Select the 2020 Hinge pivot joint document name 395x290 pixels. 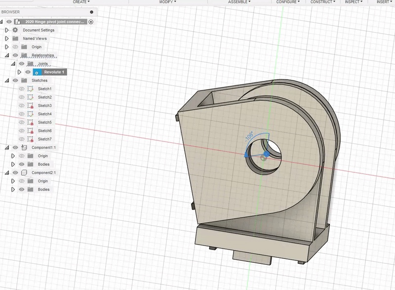point(55,22)
